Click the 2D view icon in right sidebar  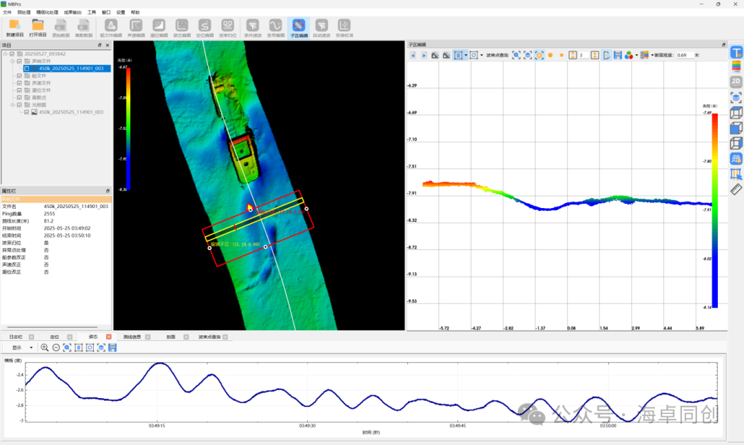[x=736, y=82]
